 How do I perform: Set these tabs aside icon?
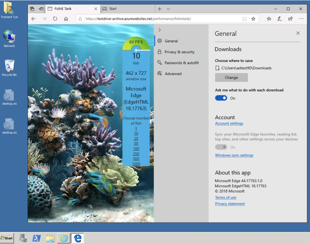click(x=41, y=9)
